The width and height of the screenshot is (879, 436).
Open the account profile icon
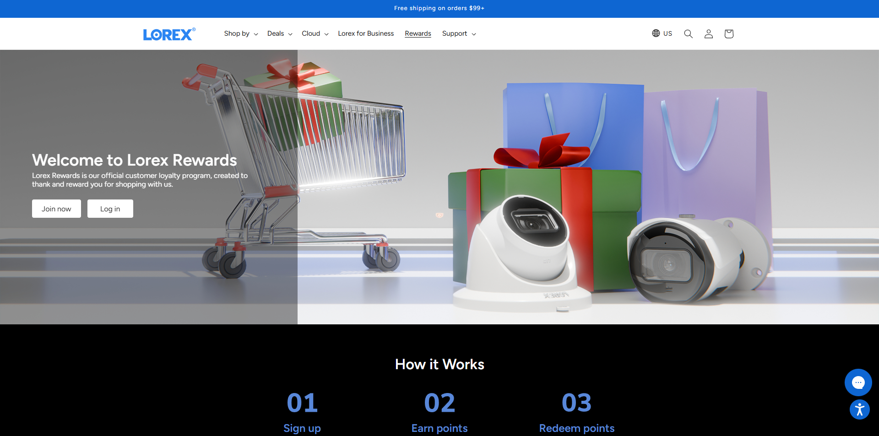[708, 34]
